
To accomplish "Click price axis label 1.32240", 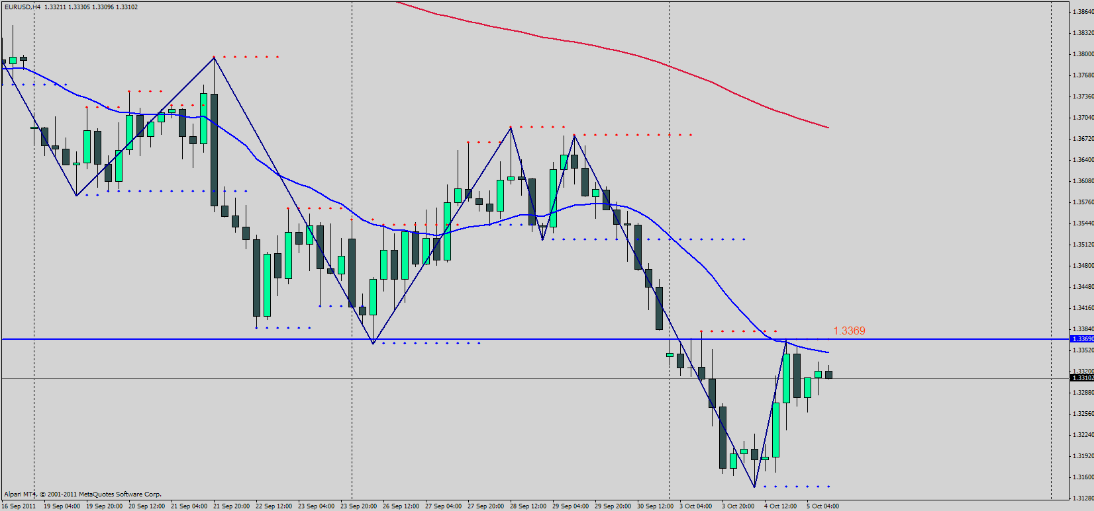I will (x=1083, y=435).
